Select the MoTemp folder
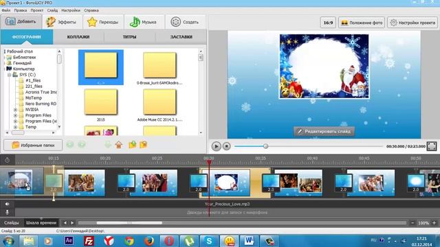440x247 pixels. (34, 98)
